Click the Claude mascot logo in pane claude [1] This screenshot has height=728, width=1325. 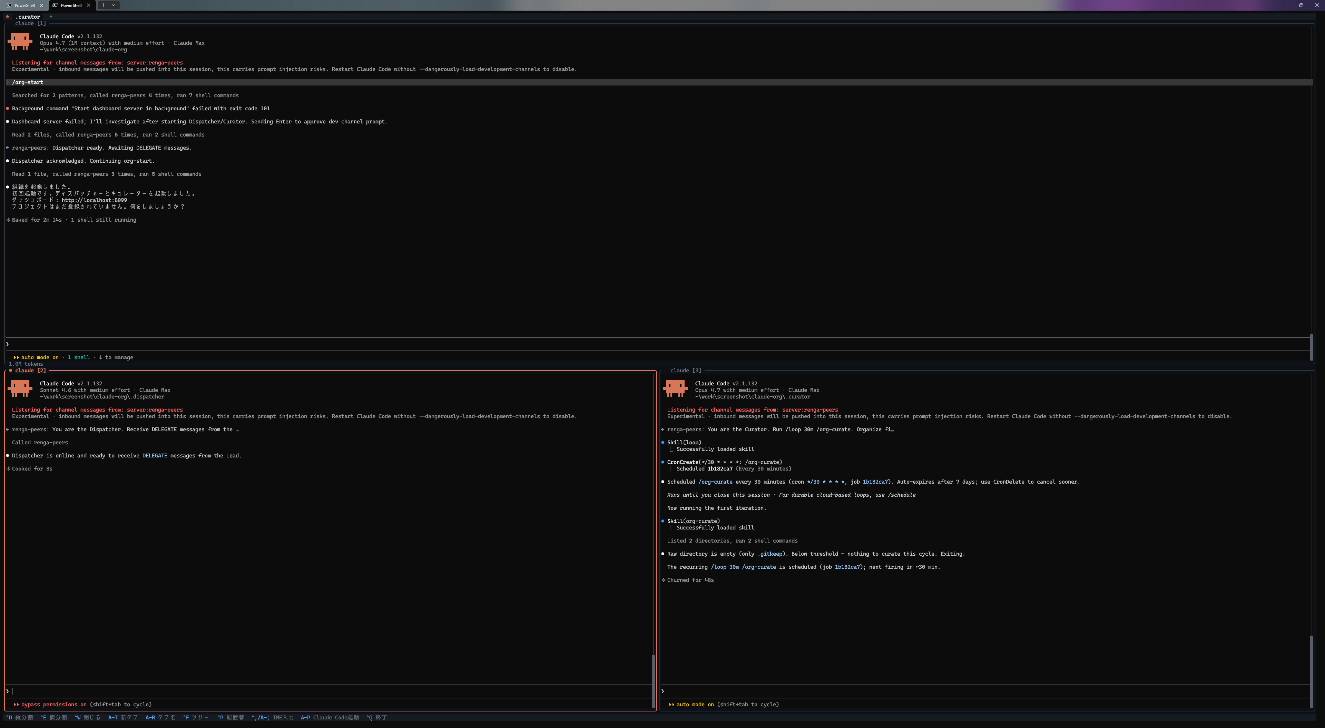20,42
